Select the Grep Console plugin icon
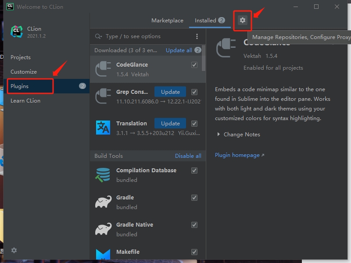 [103, 96]
